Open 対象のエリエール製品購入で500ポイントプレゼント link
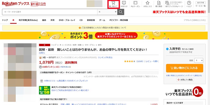The height and width of the screenshot is (105, 210). pos(66,81)
